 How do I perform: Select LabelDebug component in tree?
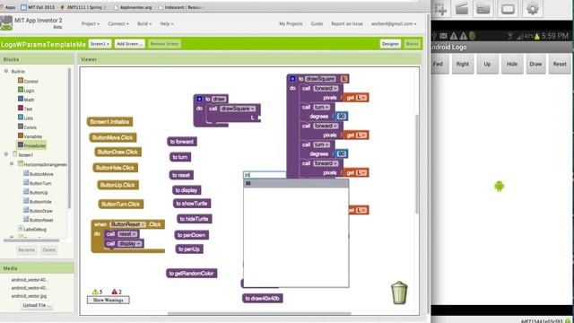coord(32,230)
